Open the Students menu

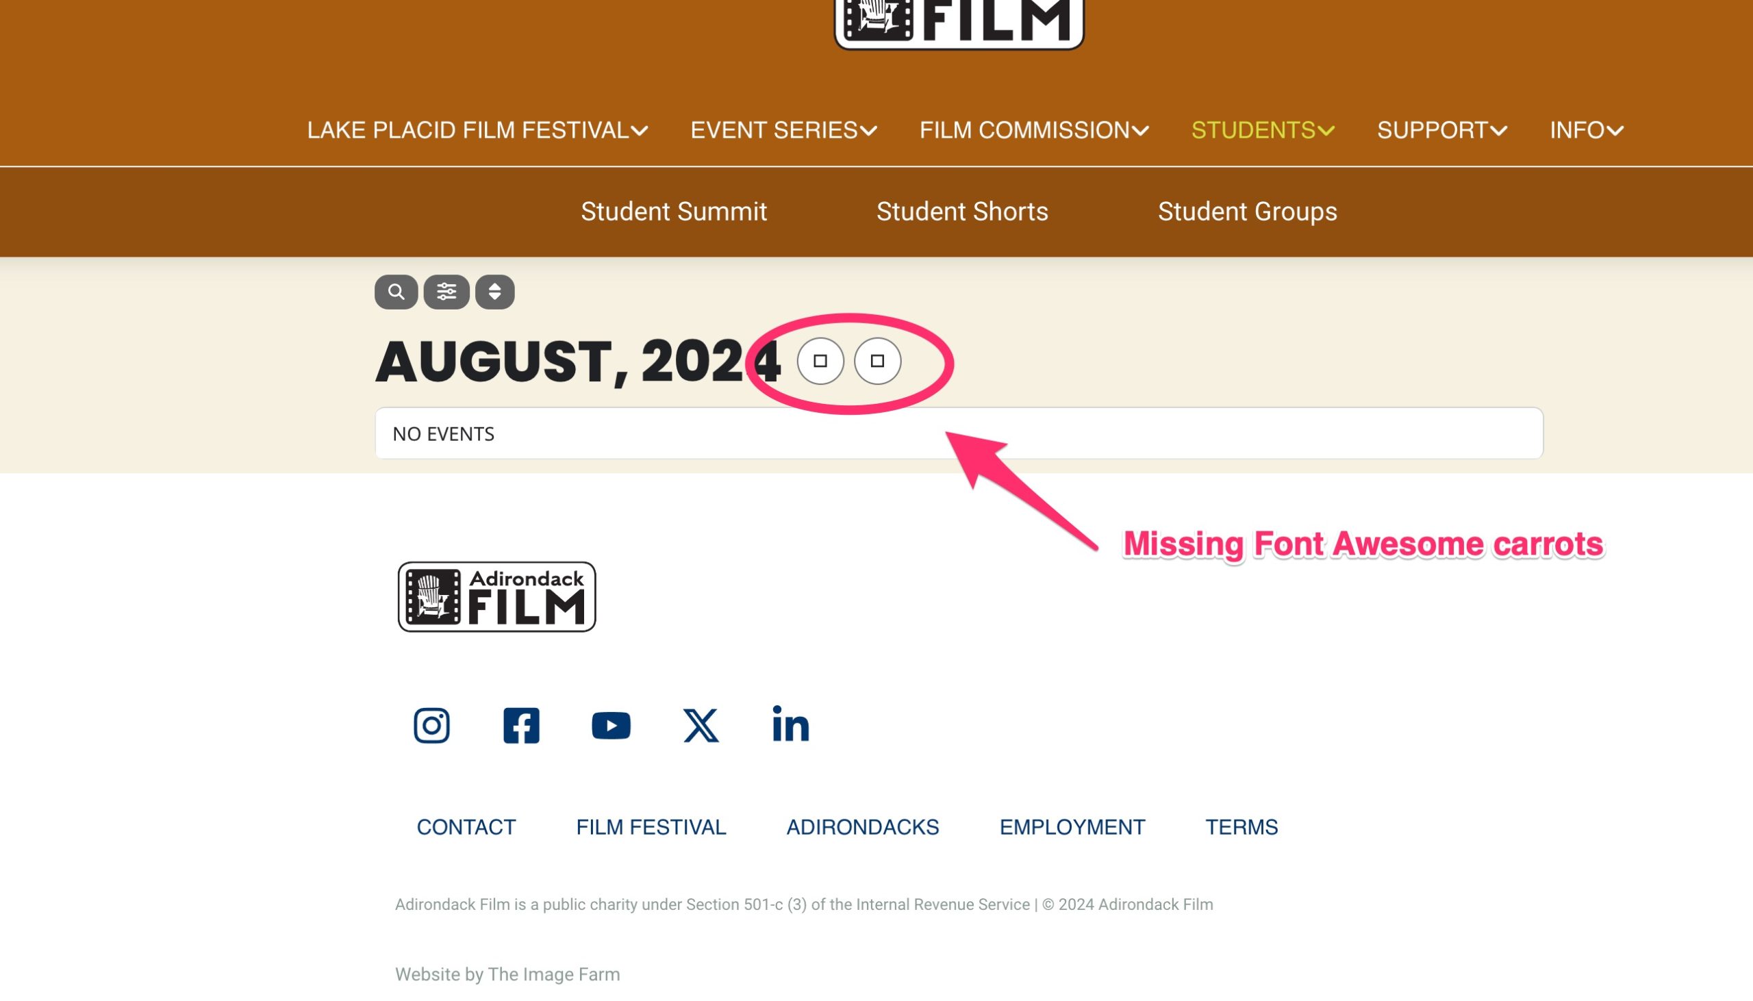point(1263,130)
